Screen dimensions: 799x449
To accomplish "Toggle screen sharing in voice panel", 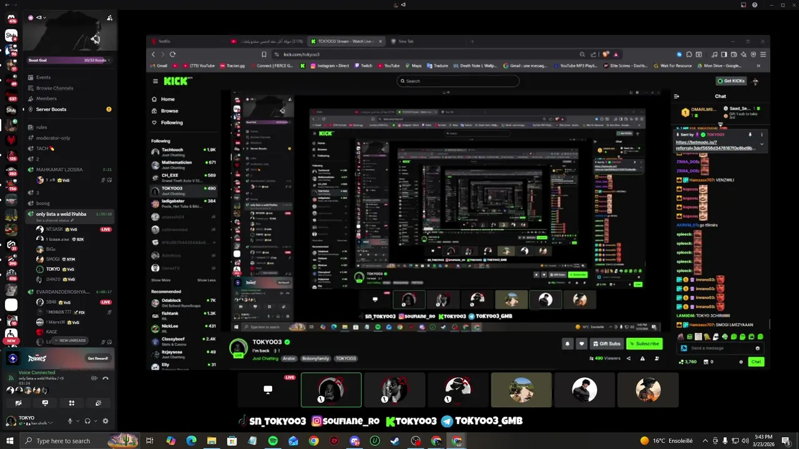I will (x=45, y=403).
